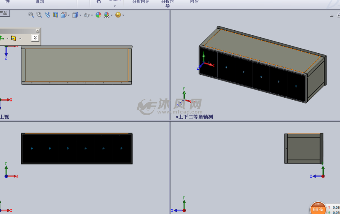Expand the View Settings dropdown arrow
Screen dimensions: 340x214
tap(123, 15)
